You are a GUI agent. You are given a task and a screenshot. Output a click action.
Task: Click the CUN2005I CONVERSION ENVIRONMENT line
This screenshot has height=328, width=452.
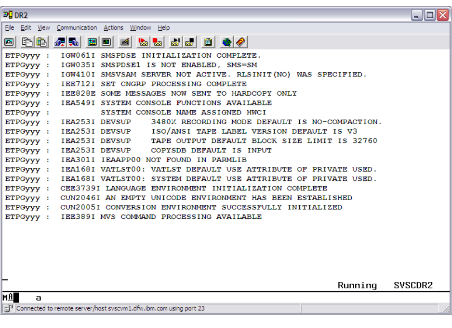coord(173,207)
